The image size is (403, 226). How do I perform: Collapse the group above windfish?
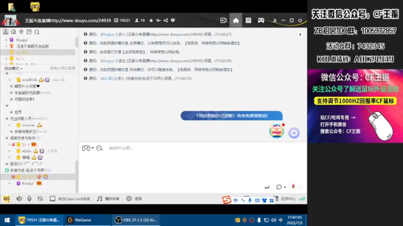click(7, 73)
